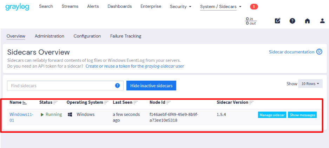Click the Name column header
329x148 pixels.
[15, 102]
